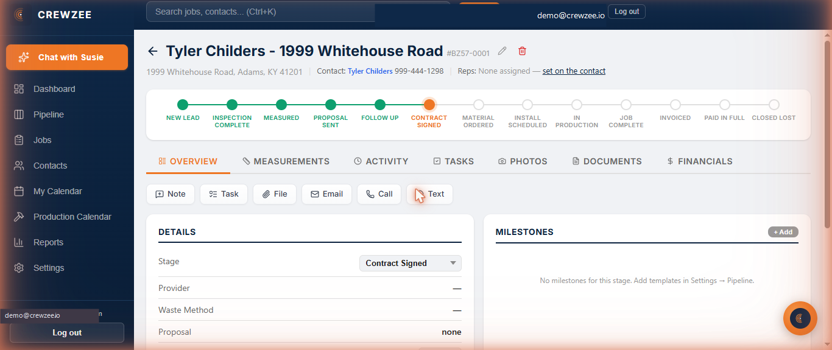The image size is (832, 350).
Task: Go to Pipeline in sidebar
Action: [67, 114]
